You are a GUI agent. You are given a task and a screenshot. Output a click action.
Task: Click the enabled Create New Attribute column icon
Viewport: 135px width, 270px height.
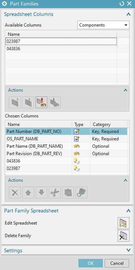coord(41,102)
